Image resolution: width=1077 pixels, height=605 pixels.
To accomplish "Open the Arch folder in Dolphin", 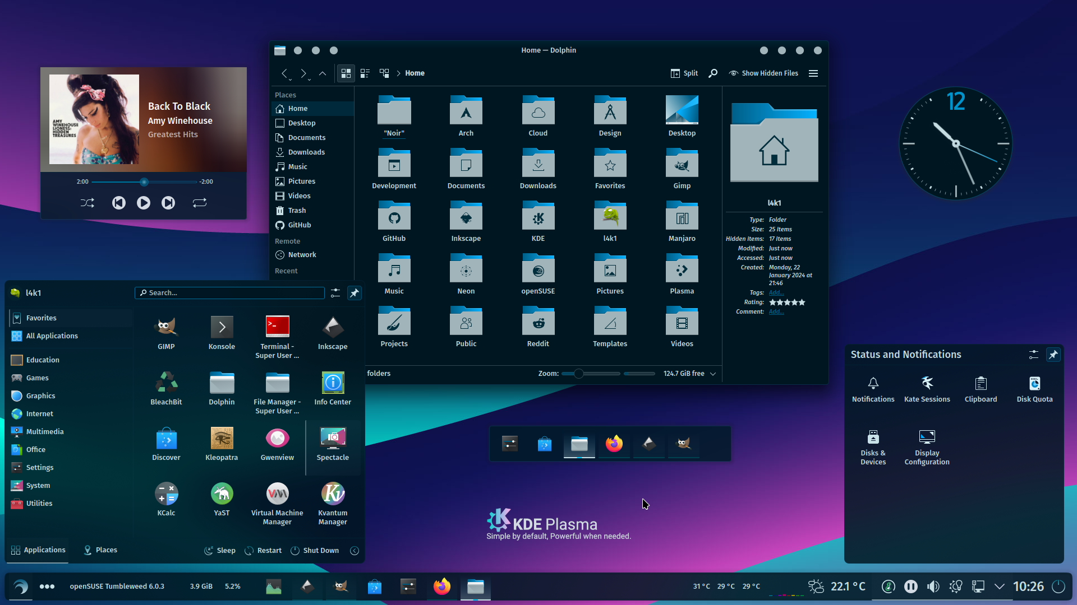I will click(x=466, y=116).
